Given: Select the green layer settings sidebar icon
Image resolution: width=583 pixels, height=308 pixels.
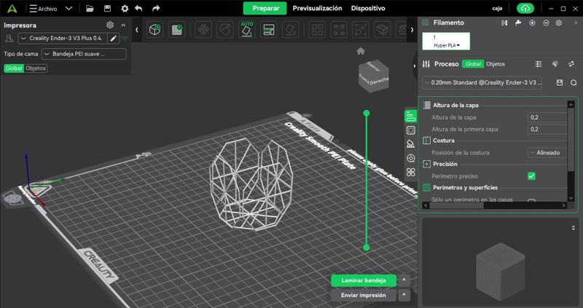Looking at the screenshot, I should (x=410, y=116).
